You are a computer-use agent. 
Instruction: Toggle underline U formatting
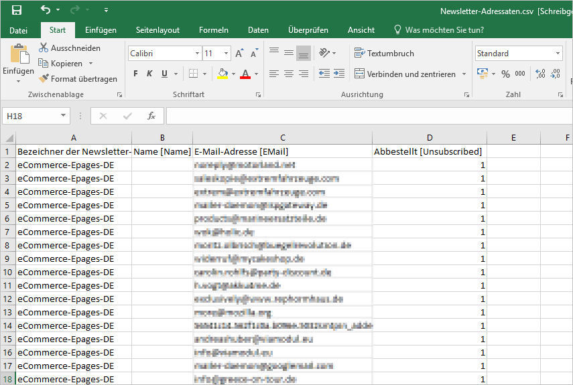pyautogui.click(x=164, y=74)
